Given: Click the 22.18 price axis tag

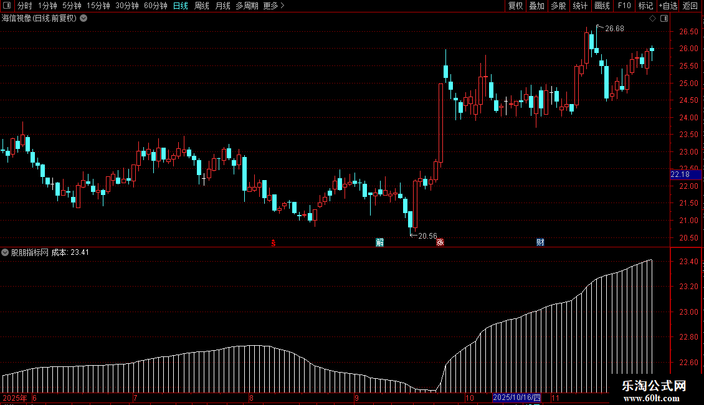Looking at the screenshot, I should click(685, 174).
